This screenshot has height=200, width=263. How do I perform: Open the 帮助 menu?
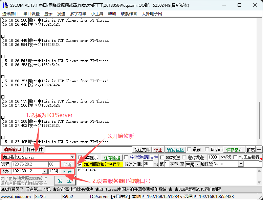click(x=112, y=14)
